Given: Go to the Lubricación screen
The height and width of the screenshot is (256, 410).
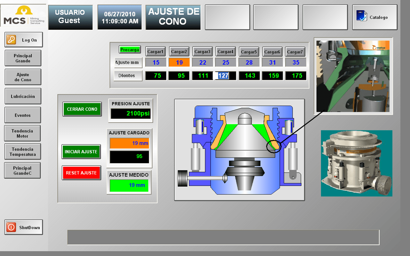Looking at the screenshot, I should [x=23, y=96].
